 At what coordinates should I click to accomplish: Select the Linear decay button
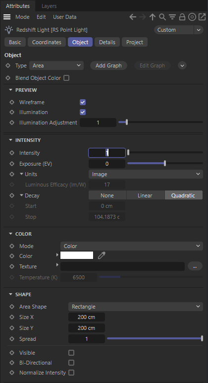[145, 195]
